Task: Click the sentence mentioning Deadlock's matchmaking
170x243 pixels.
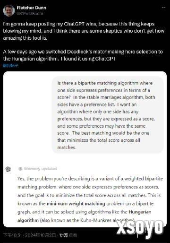Action: pos(83,55)
